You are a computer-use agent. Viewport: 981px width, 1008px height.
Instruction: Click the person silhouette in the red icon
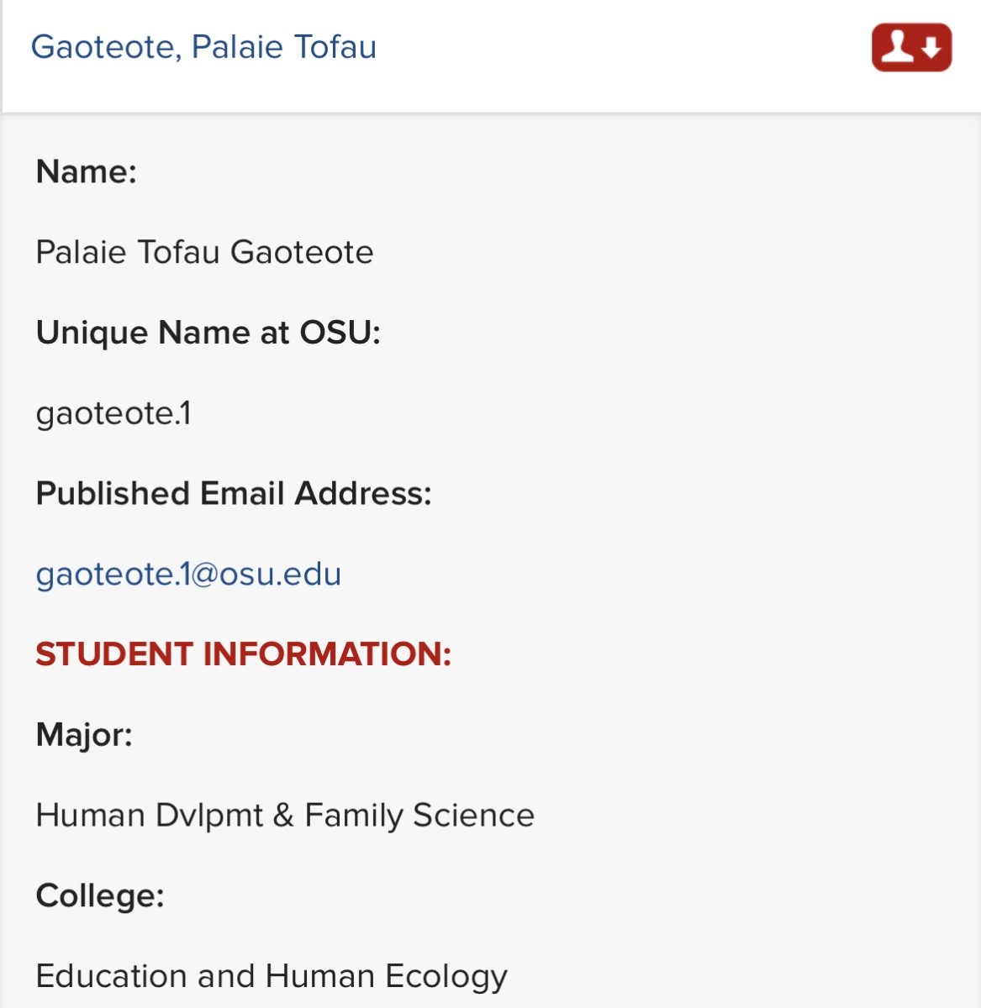897,47
